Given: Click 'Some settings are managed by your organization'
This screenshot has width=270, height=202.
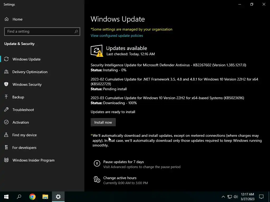Looking at the screenshot, I should pos(131,29).
